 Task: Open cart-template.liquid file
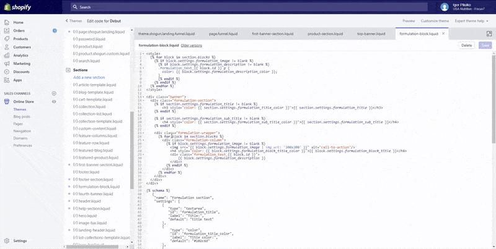pyautogui.click(x=92, y=99)
